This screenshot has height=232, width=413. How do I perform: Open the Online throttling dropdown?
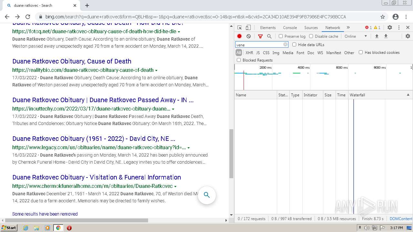(x=356, y=36)
